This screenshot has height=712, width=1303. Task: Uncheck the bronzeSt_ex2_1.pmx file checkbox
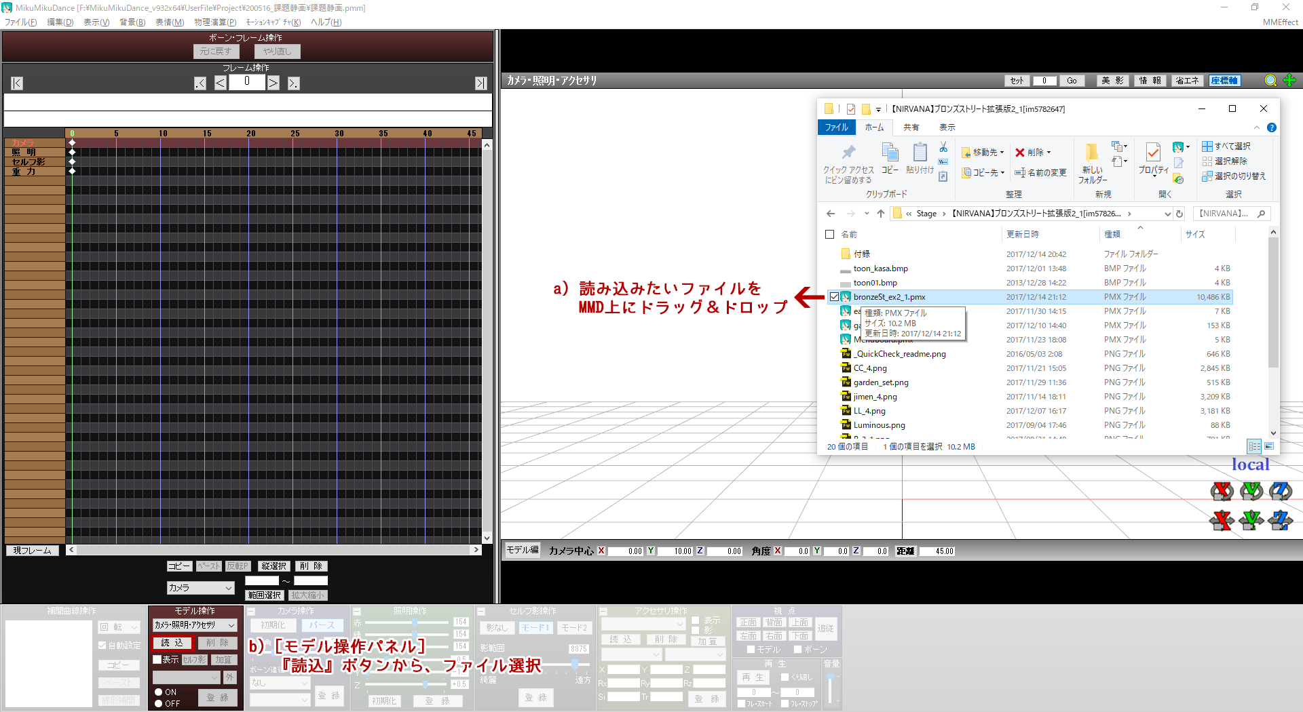pyautogui.click(x=834, y=297)
